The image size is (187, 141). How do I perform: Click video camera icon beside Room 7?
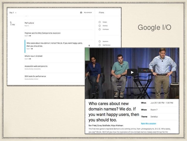pyautogui.click(x=32, y=49)
